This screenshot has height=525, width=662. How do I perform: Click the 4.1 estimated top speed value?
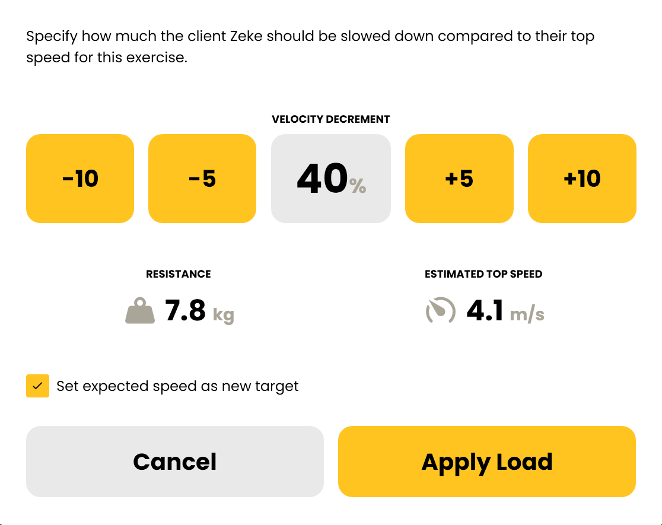click(x=485, y=310)
